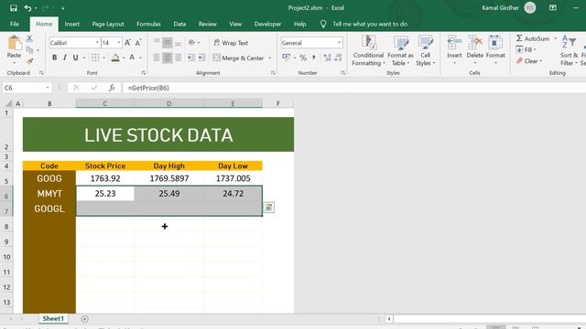Click the Auto Fill Options icon near E7

(x=268, y=207)
